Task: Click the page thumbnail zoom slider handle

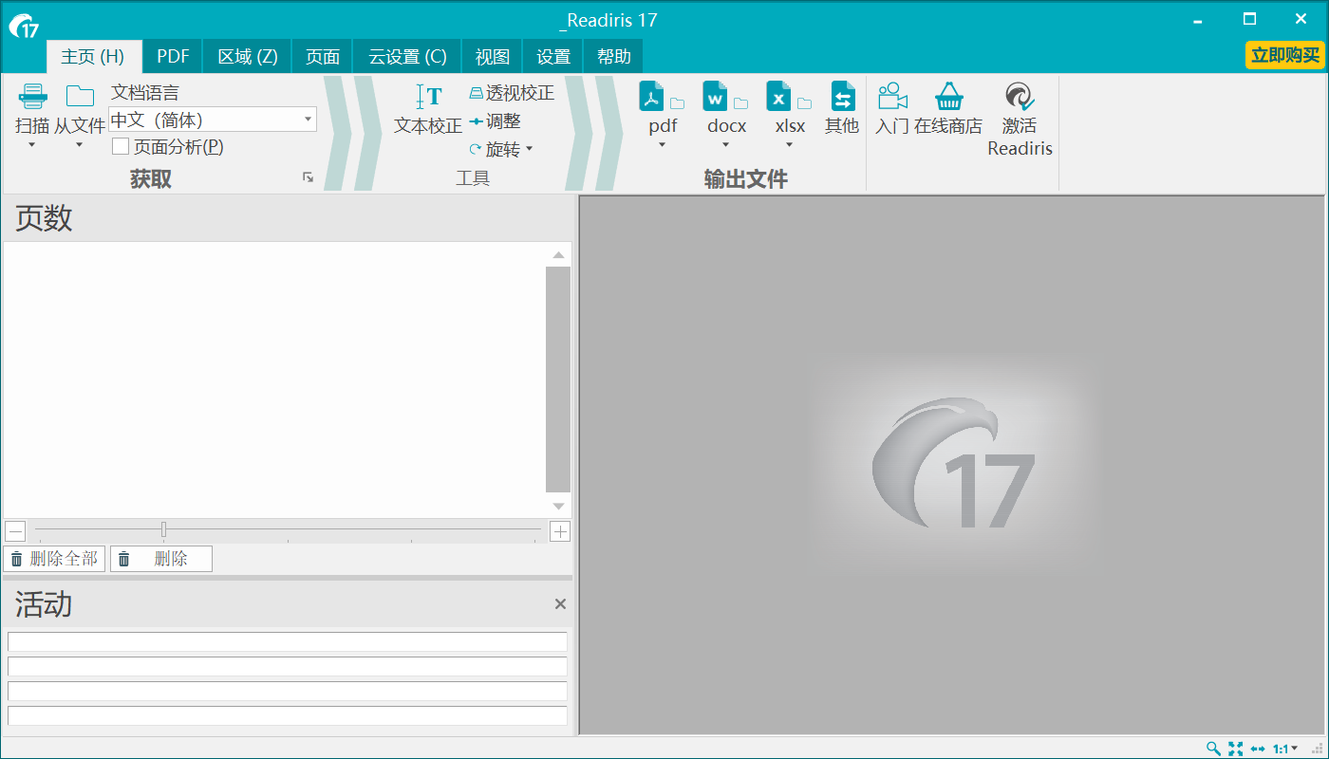Action: click(163, 529)
